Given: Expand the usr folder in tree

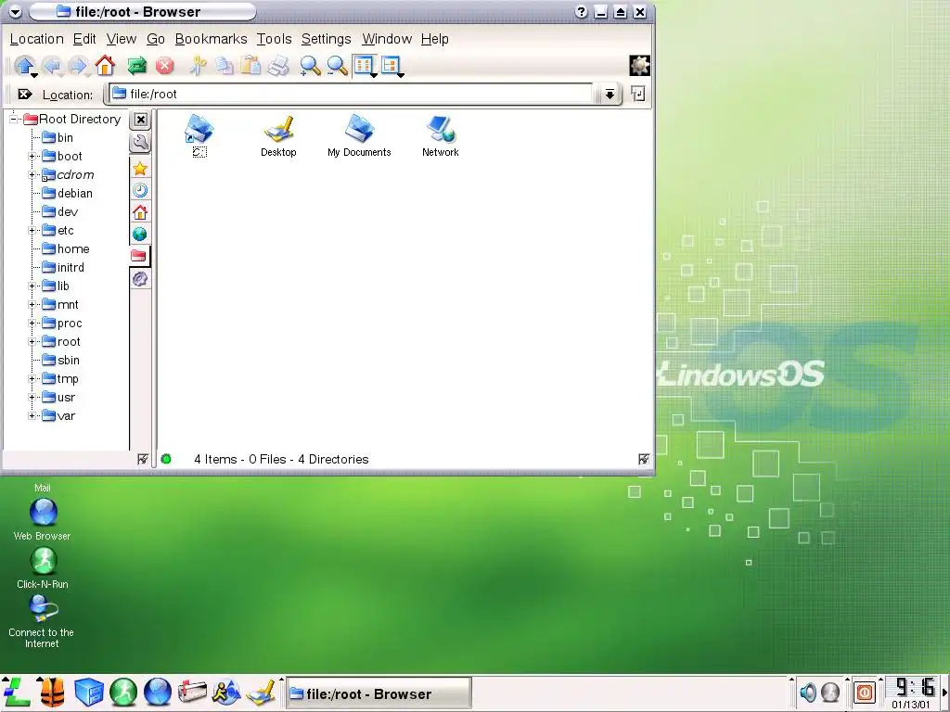Looking at the screenshot, I should [32, 398].
